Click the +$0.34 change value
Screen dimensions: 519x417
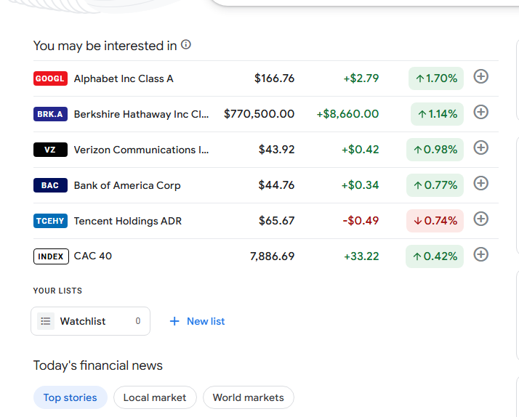click(x=361, y=185)
